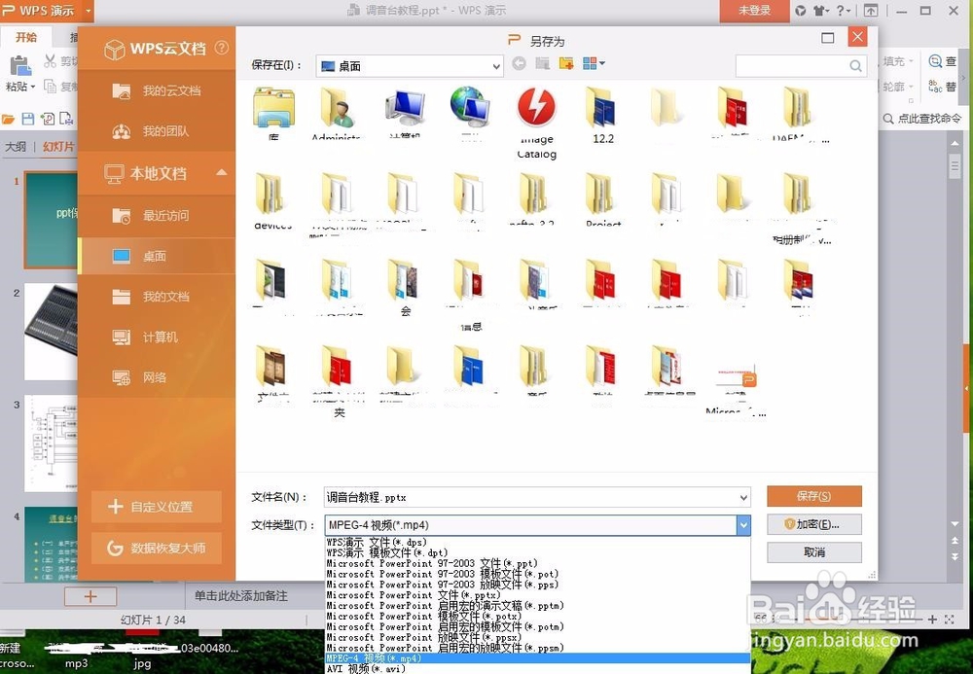The width and height of the screenshot is (973, 674).
Task: Choose 启用宏的放映文件(*.ppsm) type
Action: [x=537, y=648]
